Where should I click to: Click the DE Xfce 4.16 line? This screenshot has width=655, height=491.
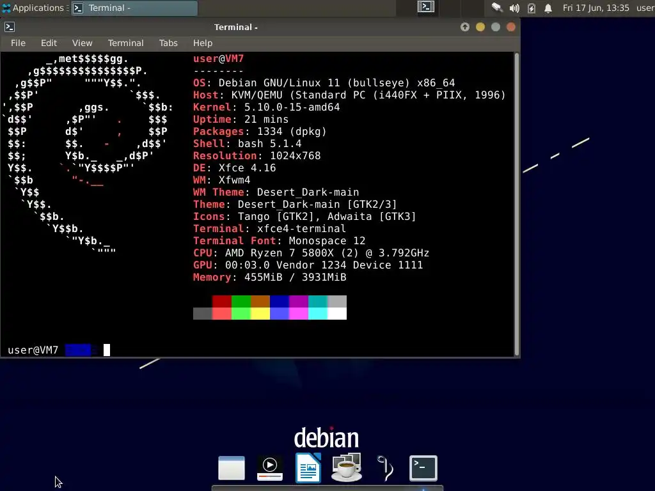[x=235, y=168]
